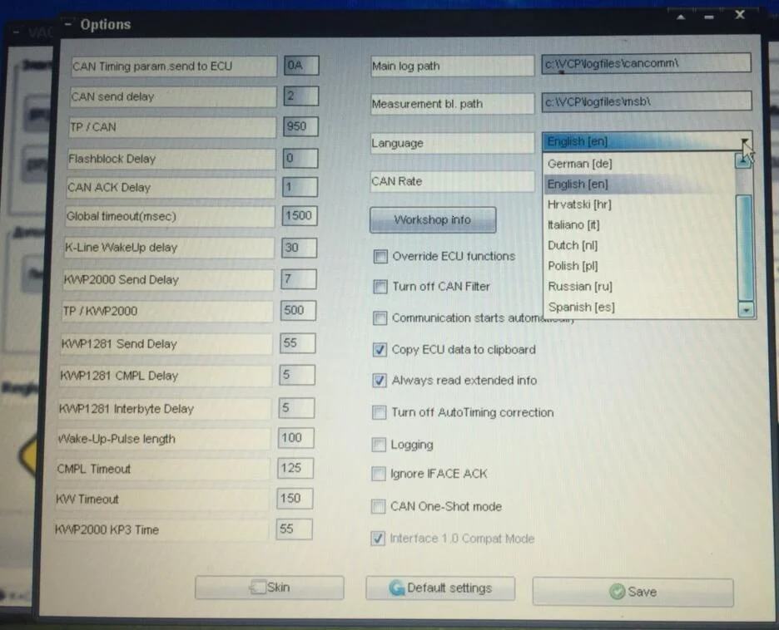Toggle Communication starts automatically checkbox
The image size is (779, 630).
tap(380, 318)
